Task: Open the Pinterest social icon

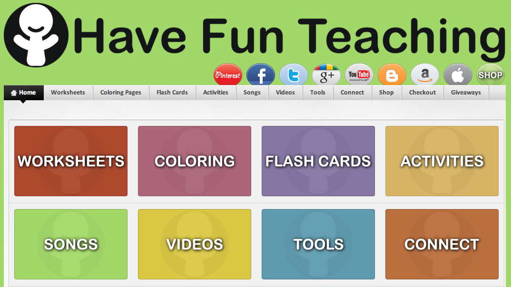Action: pyautogui.click(x=228, y=75)
